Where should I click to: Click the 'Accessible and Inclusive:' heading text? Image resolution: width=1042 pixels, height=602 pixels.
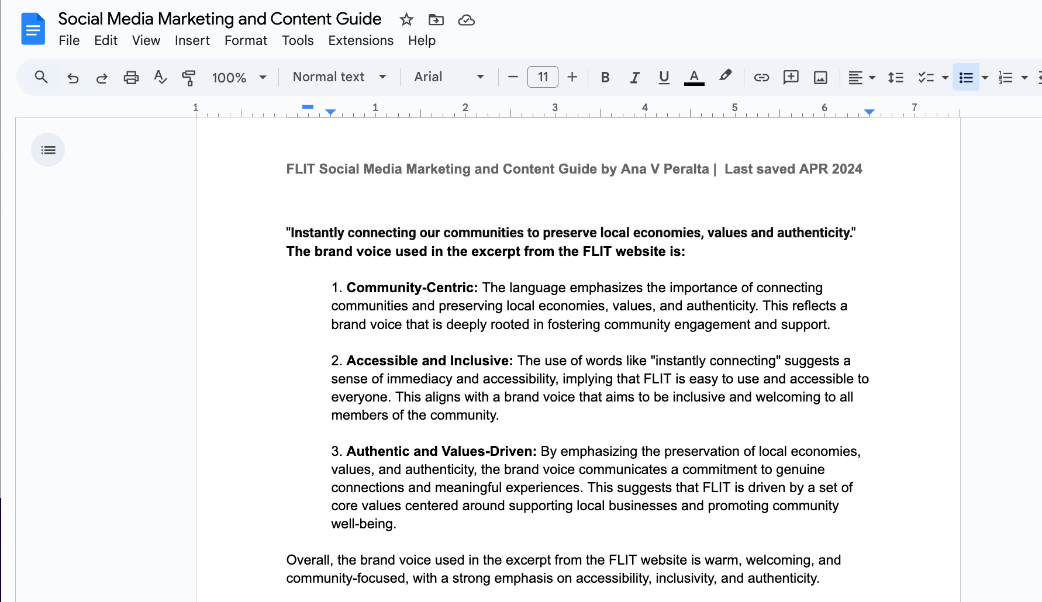pos(430,361)
